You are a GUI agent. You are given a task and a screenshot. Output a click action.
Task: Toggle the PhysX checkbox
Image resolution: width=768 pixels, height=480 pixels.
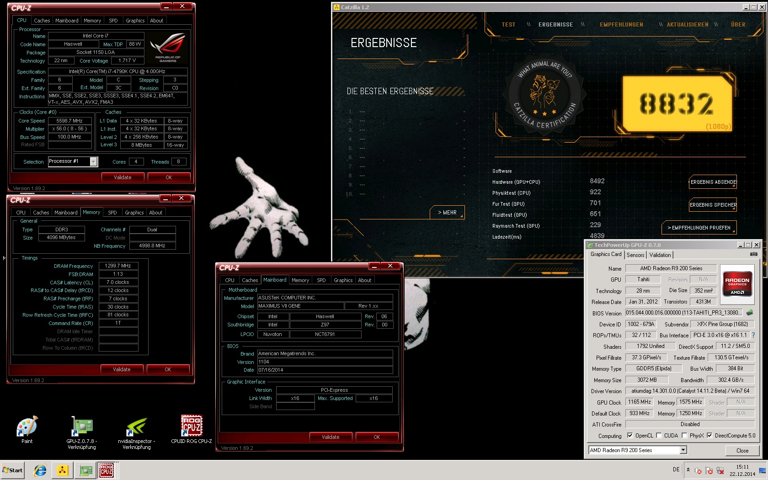tap(684, 436)
